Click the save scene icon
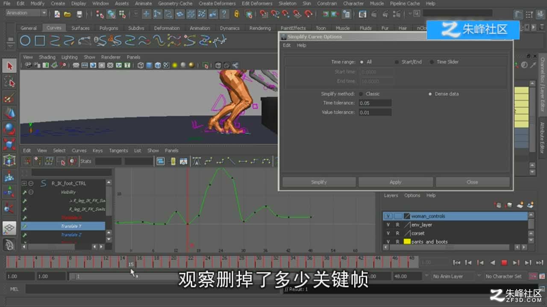The height and width of the screenshot is (307, 547). click(x=79, y=14)
